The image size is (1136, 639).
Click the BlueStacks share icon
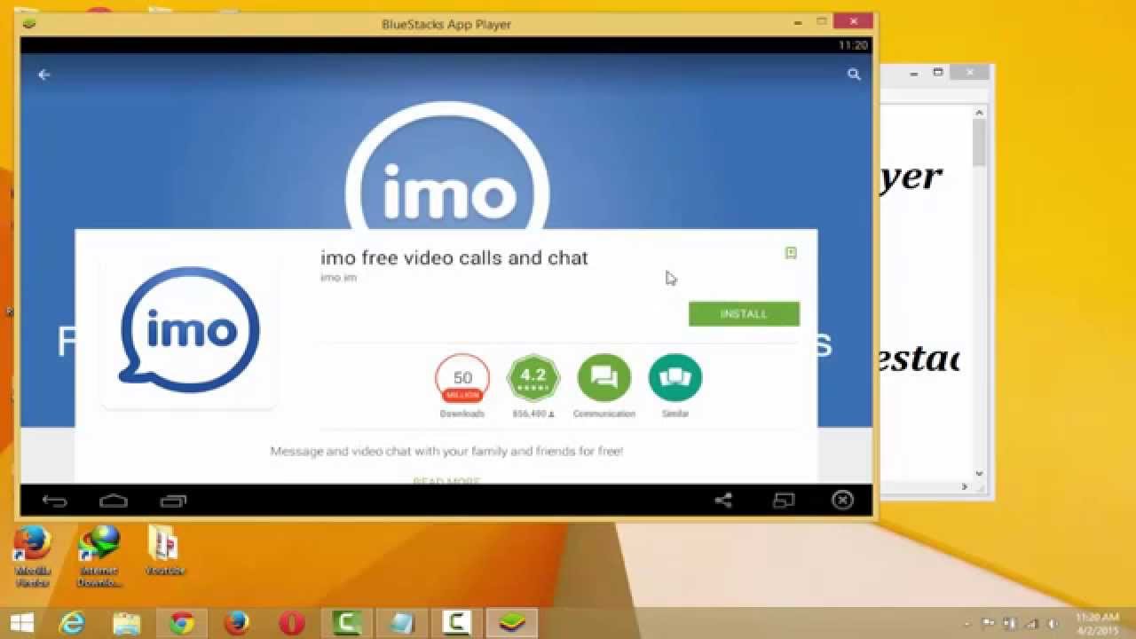pos(723,501)
